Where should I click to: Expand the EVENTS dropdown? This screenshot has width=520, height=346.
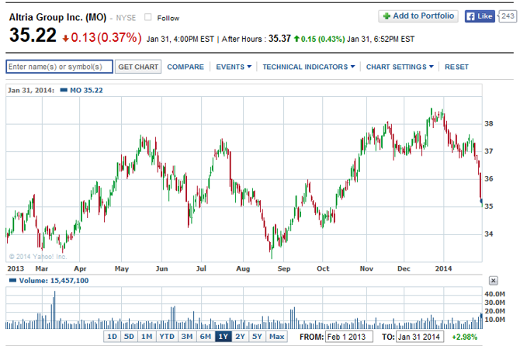[234, 67]
